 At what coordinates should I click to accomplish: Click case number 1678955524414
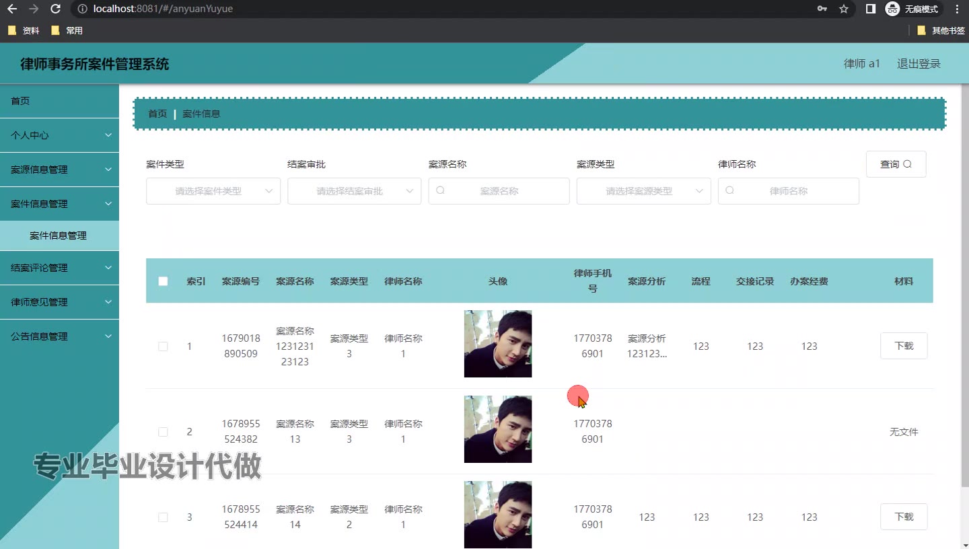pos(241,517)
